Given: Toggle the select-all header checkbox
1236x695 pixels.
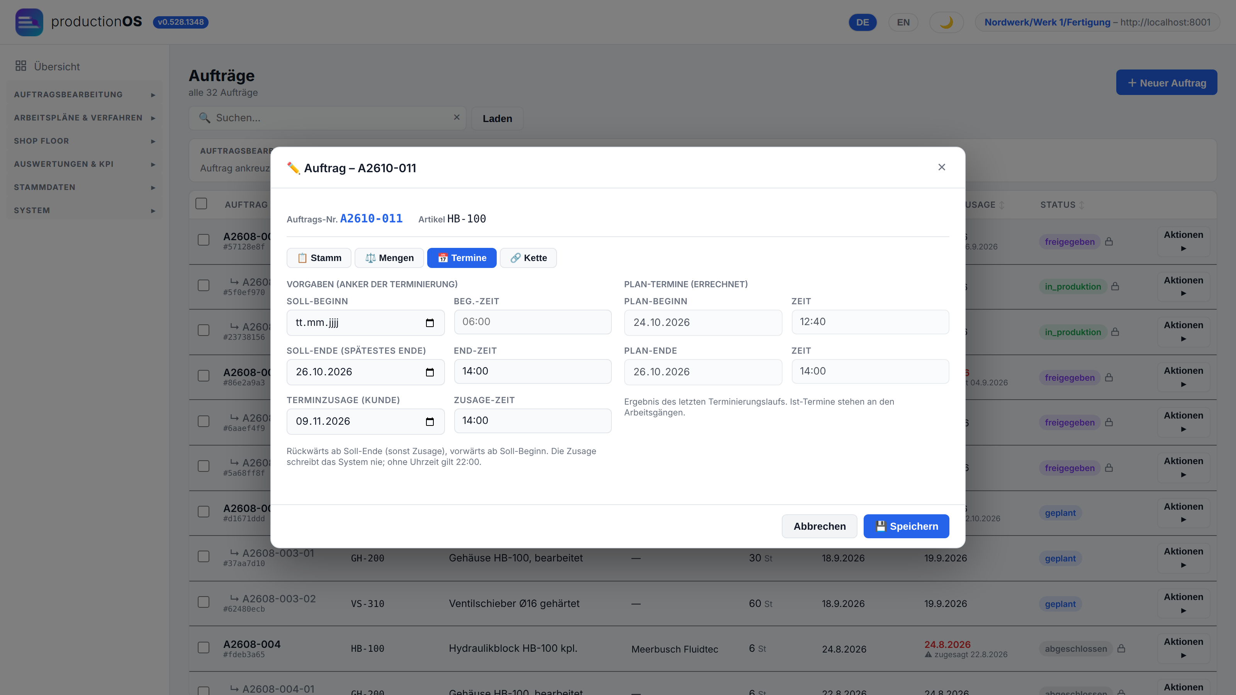Looking at the screenshot, I should pos(201,203).
